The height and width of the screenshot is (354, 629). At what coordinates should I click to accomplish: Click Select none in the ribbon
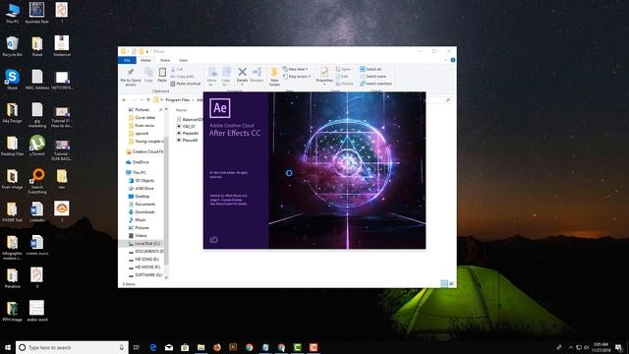(x=372, y=77)
